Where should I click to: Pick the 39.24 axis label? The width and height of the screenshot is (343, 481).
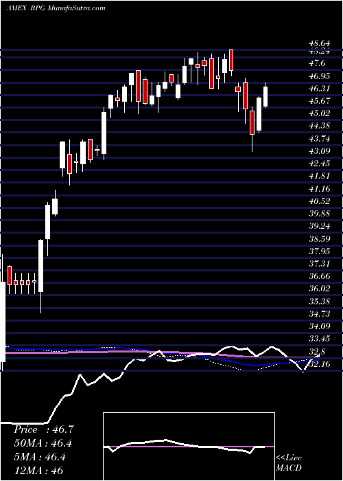pyautogui.click(x=319, y=226)
